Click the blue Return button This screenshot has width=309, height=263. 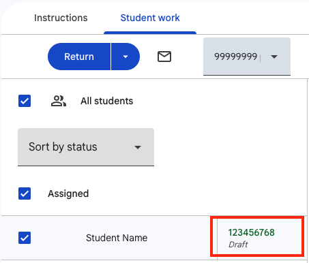(x=79, y=57)
